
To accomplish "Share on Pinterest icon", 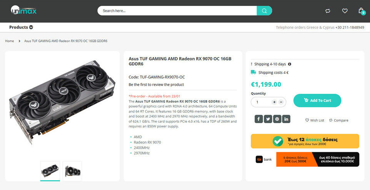I will point(277,119).
